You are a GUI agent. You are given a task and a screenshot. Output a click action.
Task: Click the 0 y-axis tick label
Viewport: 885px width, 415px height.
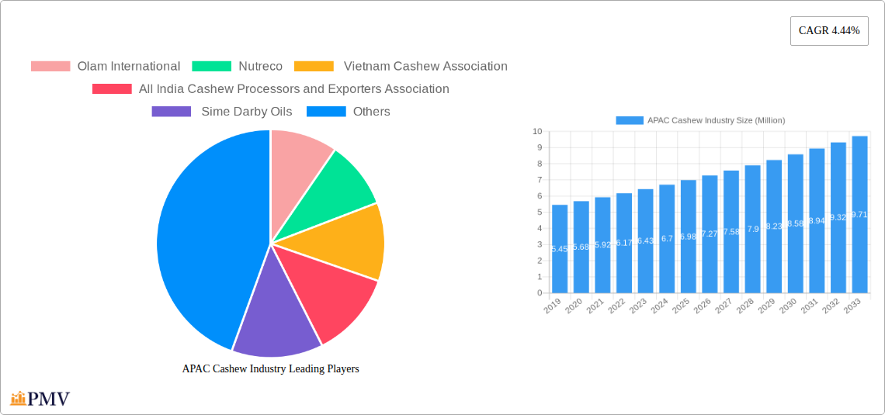coord(540,293)
